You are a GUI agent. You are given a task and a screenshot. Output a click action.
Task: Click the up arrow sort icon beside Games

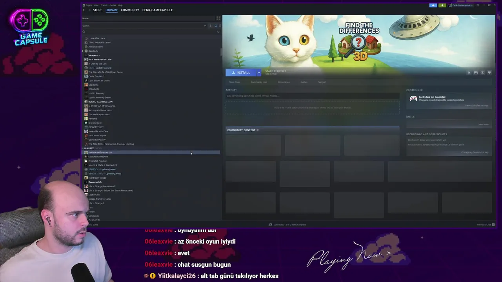211,25
